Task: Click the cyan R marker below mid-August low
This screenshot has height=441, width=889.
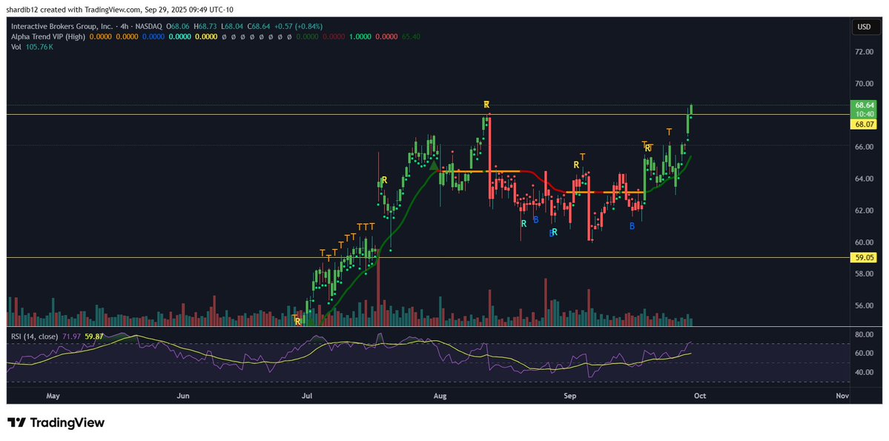Action: tap(523, 223)
